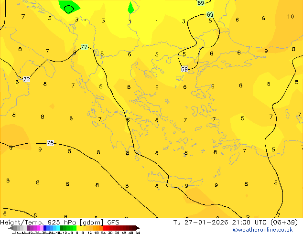Open the weatheronline.co.uk link
The width and height of the screenshot is (303, 234).
263,230
